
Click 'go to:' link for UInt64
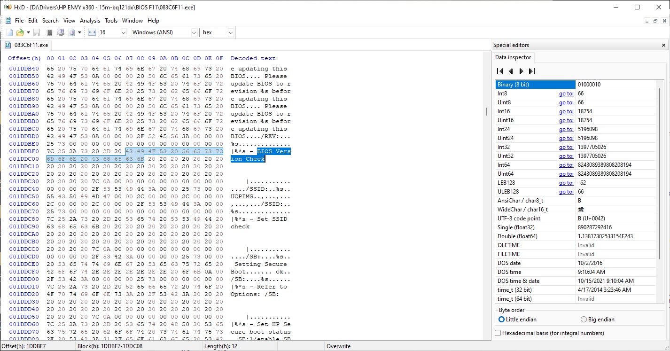pos(566,174)
